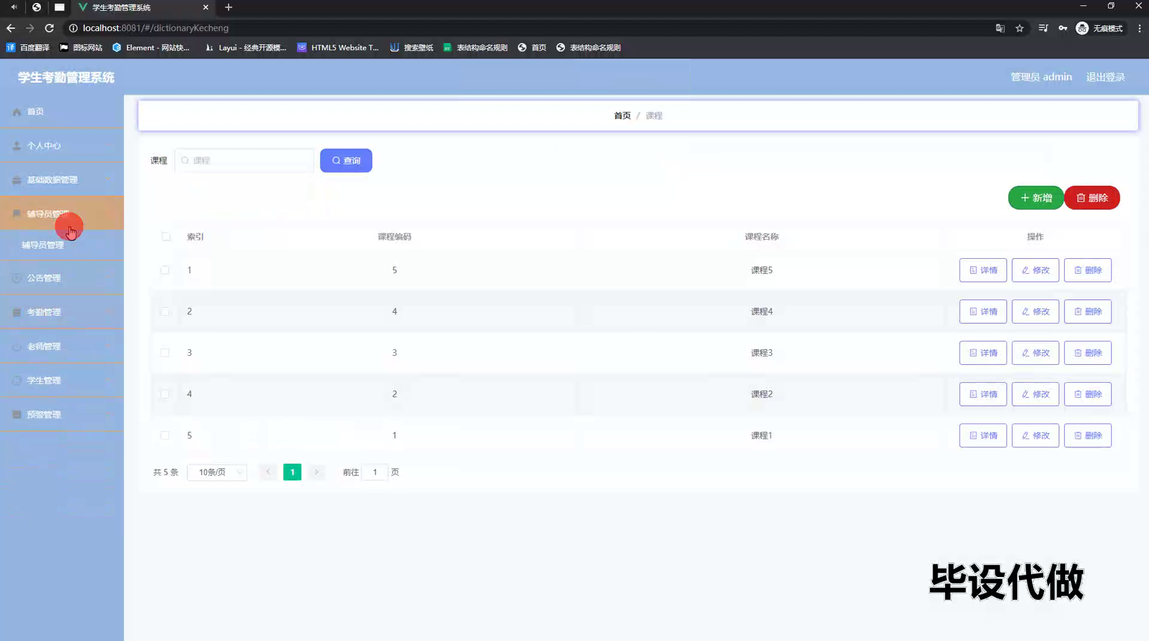Open the 首页 sidebar menu item

(62, 112)
